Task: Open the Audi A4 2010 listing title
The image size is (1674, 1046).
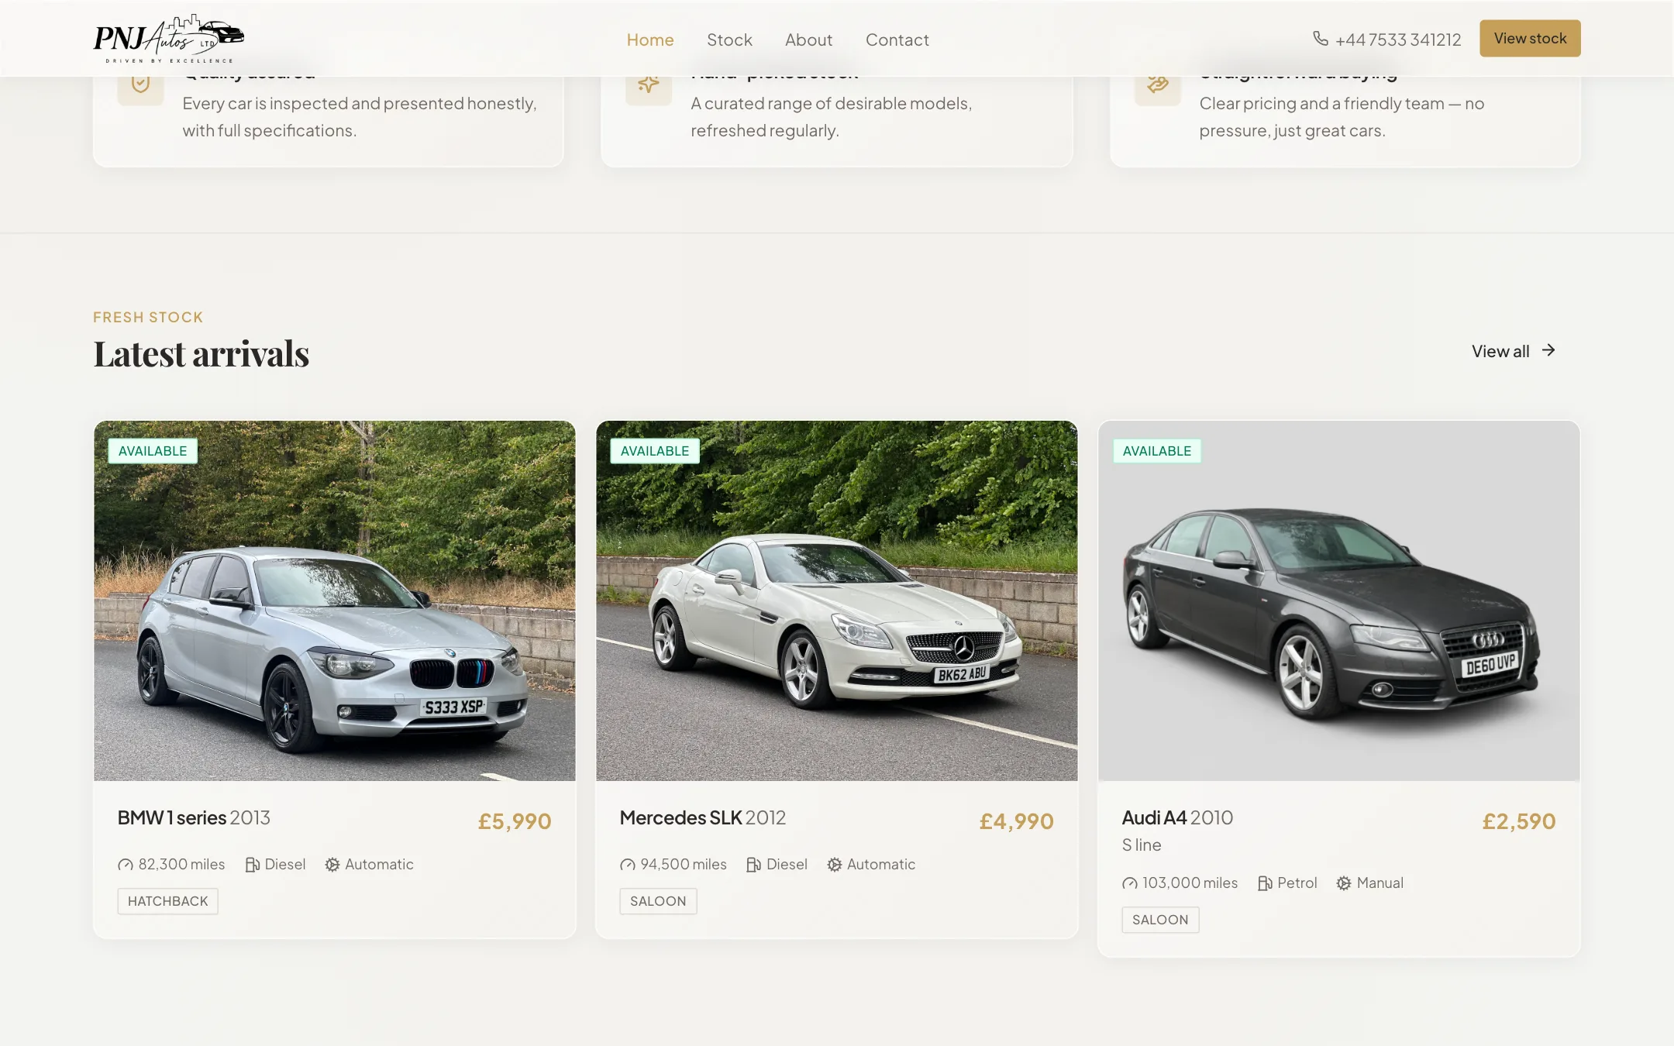Action: [x=1177, y=817]
